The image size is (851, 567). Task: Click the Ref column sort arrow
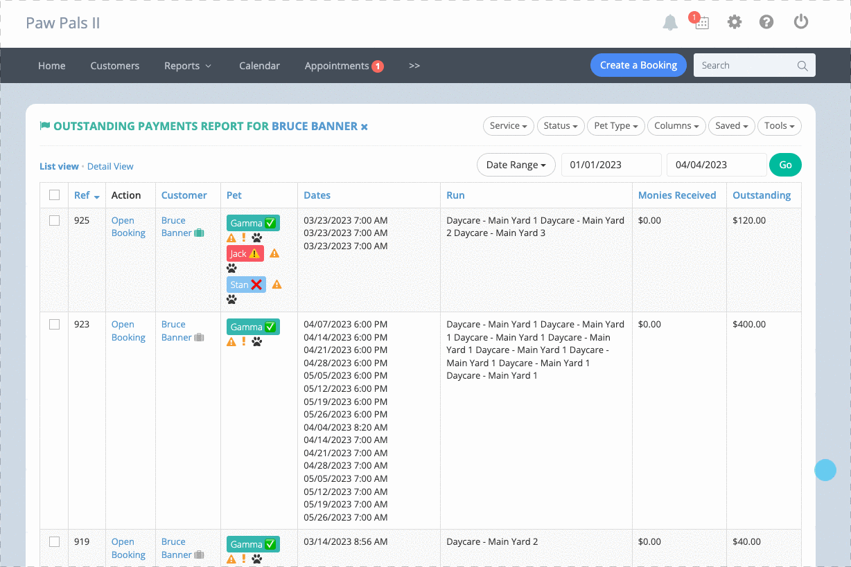[96, 197]
